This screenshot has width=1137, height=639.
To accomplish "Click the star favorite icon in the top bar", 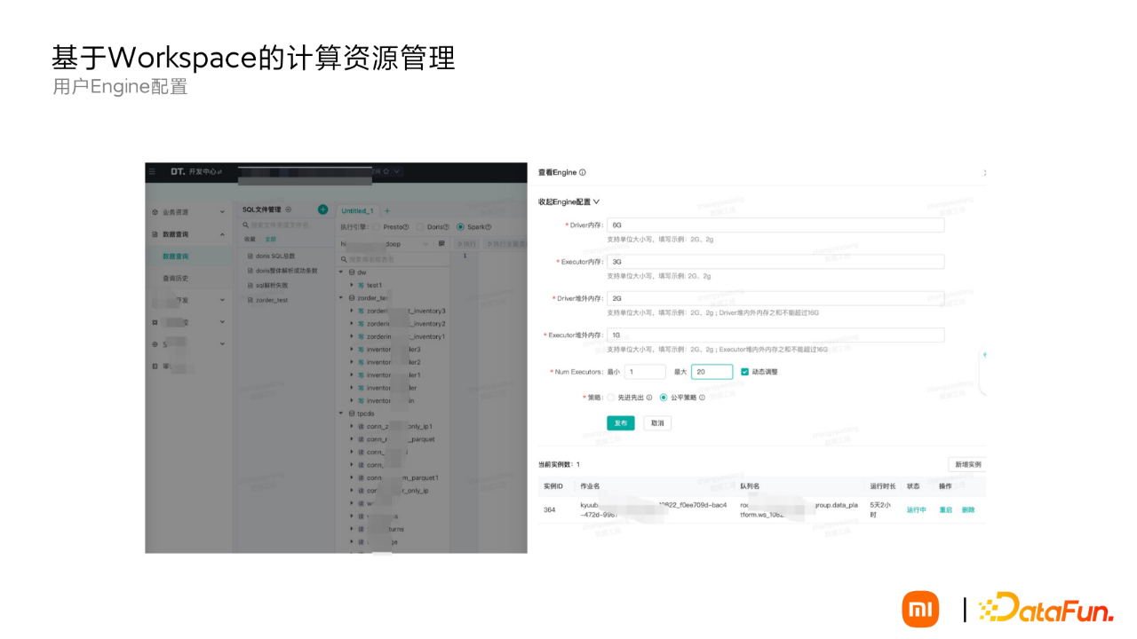I will pos(386,171).
